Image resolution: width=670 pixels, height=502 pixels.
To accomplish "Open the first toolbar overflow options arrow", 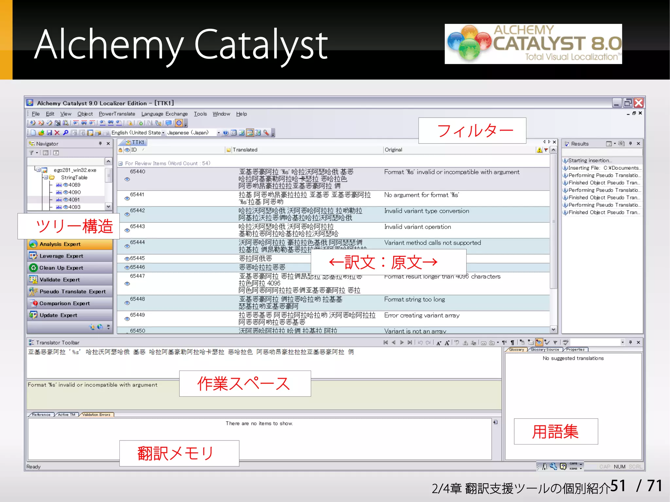I will (186, 124).
